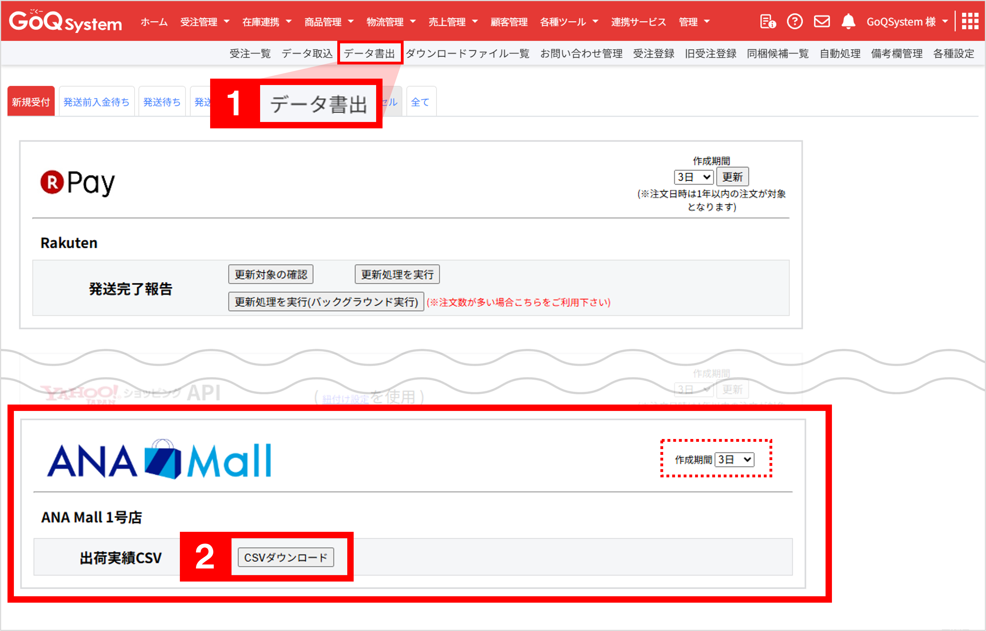This screenshot has height=631, width=986.
Task: Open the mail envelope icon
Action: (x=821, y=21)
